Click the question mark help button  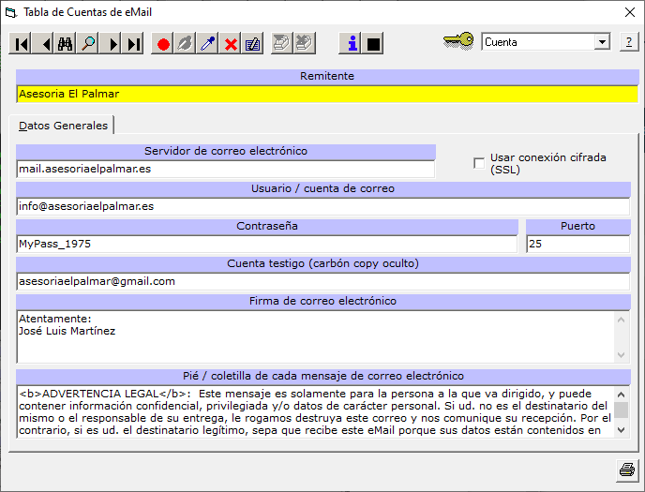628,42
